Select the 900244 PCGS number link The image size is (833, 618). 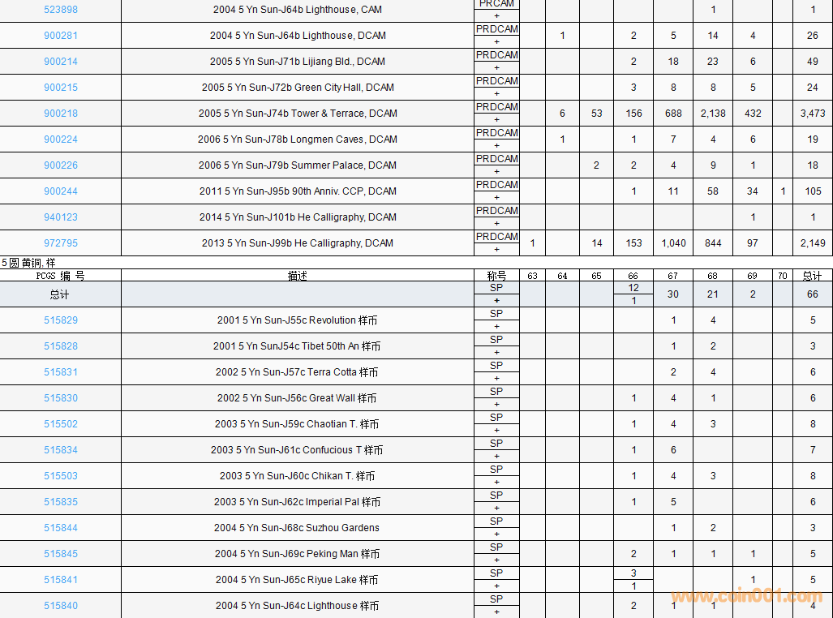pos(61,191)
